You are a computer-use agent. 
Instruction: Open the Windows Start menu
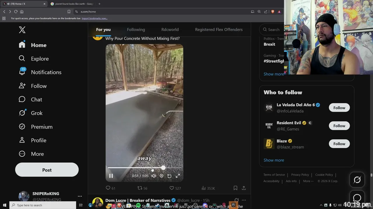pos(5,205)
